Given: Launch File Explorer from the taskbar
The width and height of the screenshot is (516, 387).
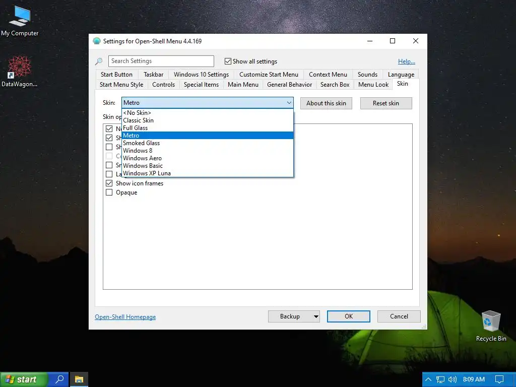Looking at the screenshot, I should [x=79, y=379].
